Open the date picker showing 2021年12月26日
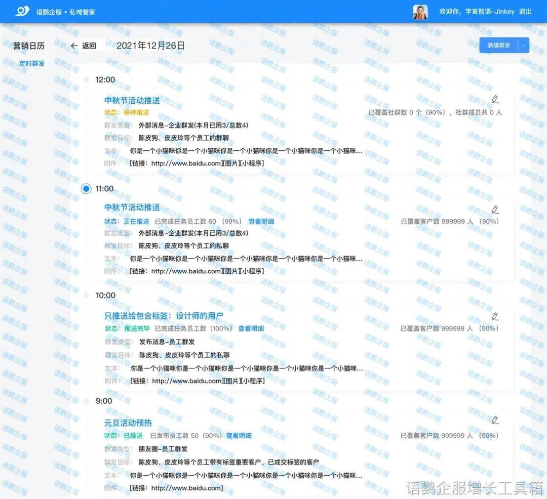This screenshot has height=499, width=547. tap(149, 45)
